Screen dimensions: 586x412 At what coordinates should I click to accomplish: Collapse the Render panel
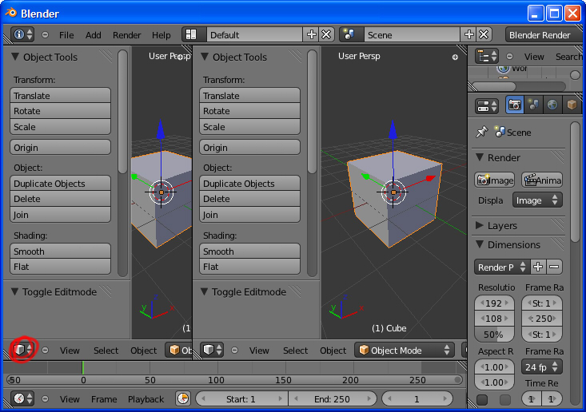[x=480, y=157]
